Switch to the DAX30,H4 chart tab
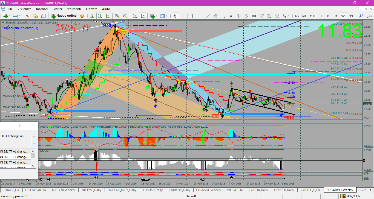374x199 pixels. click(x=12, y=190)
